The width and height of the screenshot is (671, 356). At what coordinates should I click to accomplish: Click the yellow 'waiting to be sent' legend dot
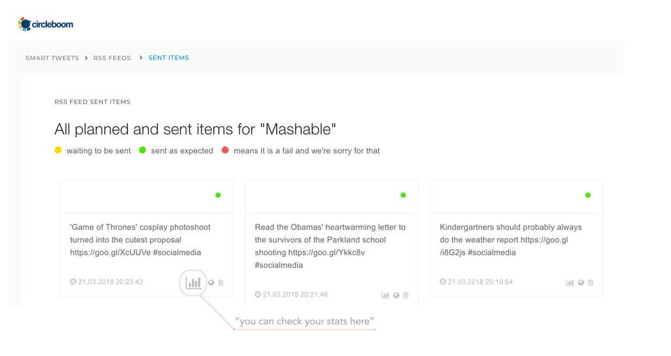(x=58, y=150)
